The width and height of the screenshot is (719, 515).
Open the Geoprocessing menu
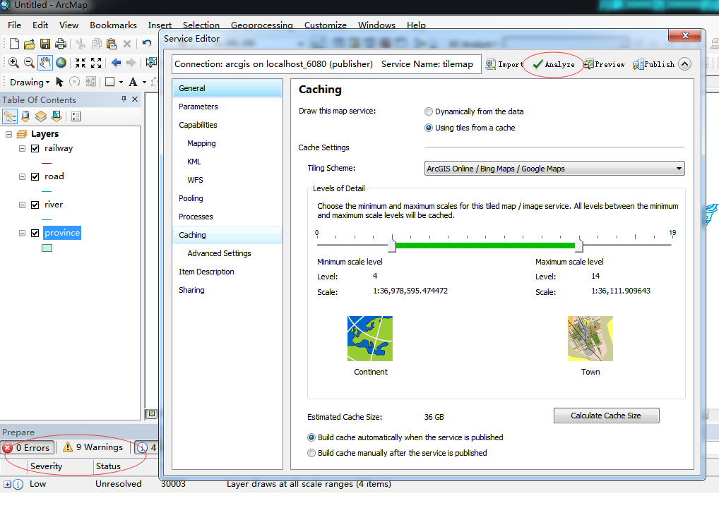pos(262,25)
